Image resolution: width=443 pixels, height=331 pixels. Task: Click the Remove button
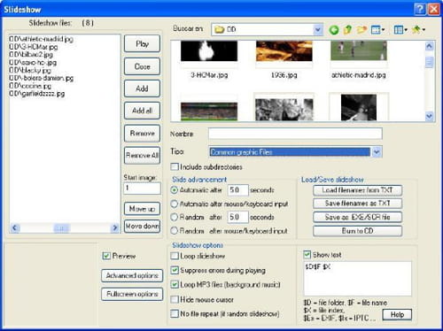click(x=142, y=133)
